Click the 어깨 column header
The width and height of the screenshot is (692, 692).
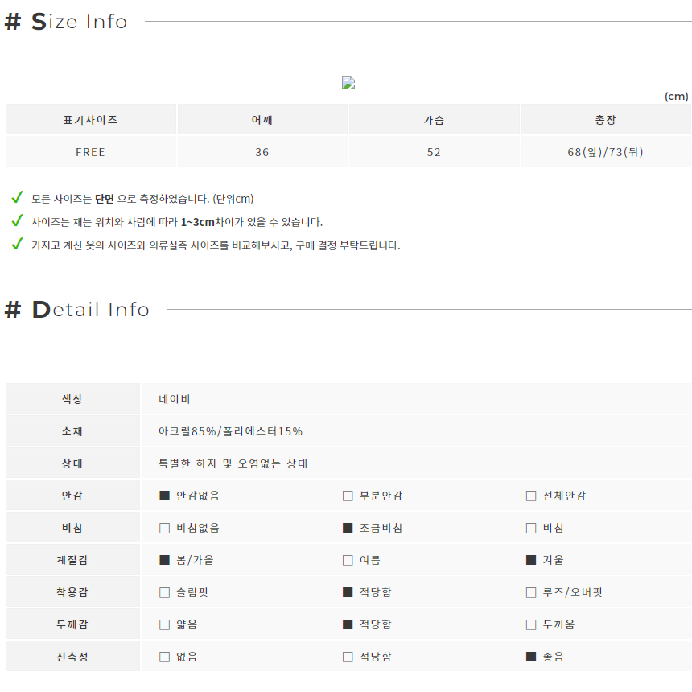[262, 120]
